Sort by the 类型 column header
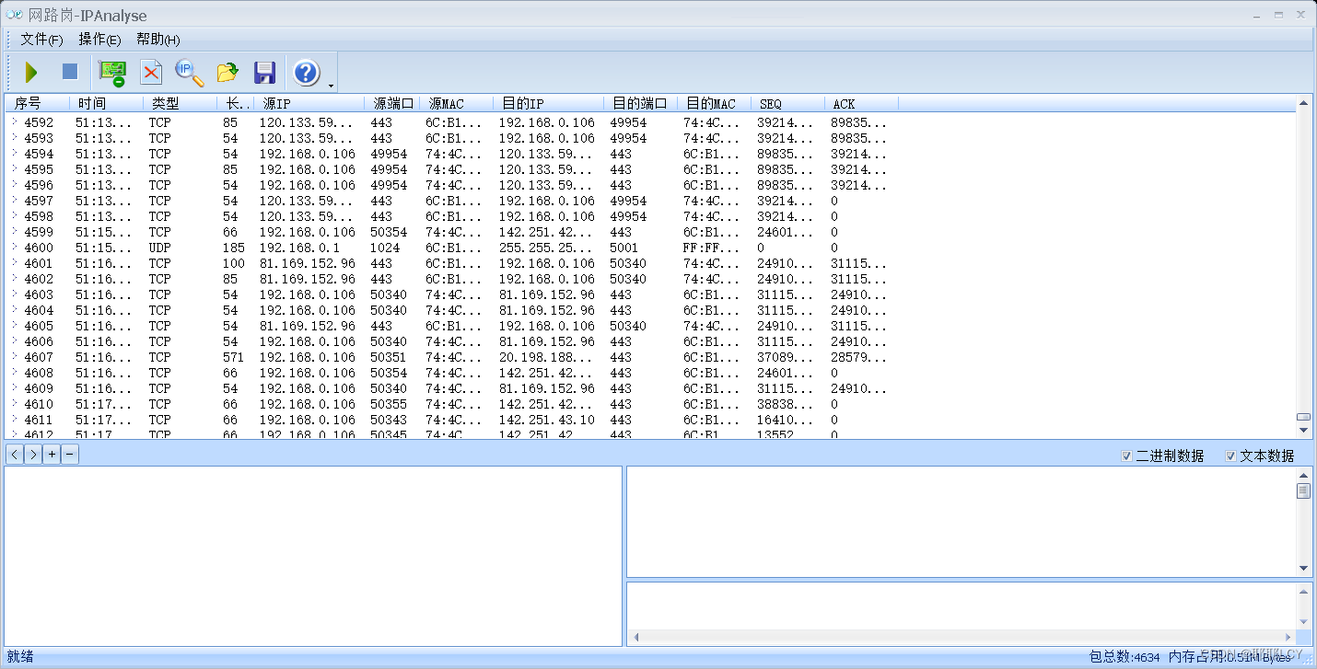 point(181,103)
